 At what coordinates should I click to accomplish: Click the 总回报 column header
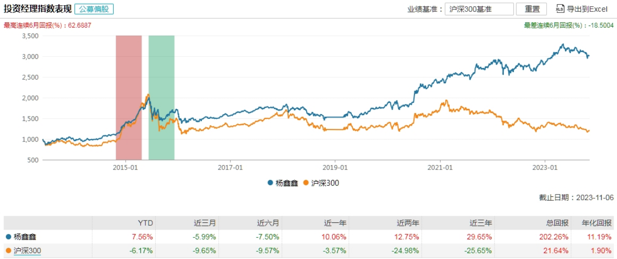click(559, 223)
